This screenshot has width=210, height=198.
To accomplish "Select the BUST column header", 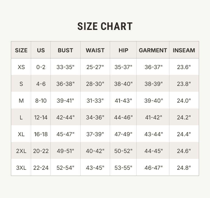I will (x=65, y=50).
